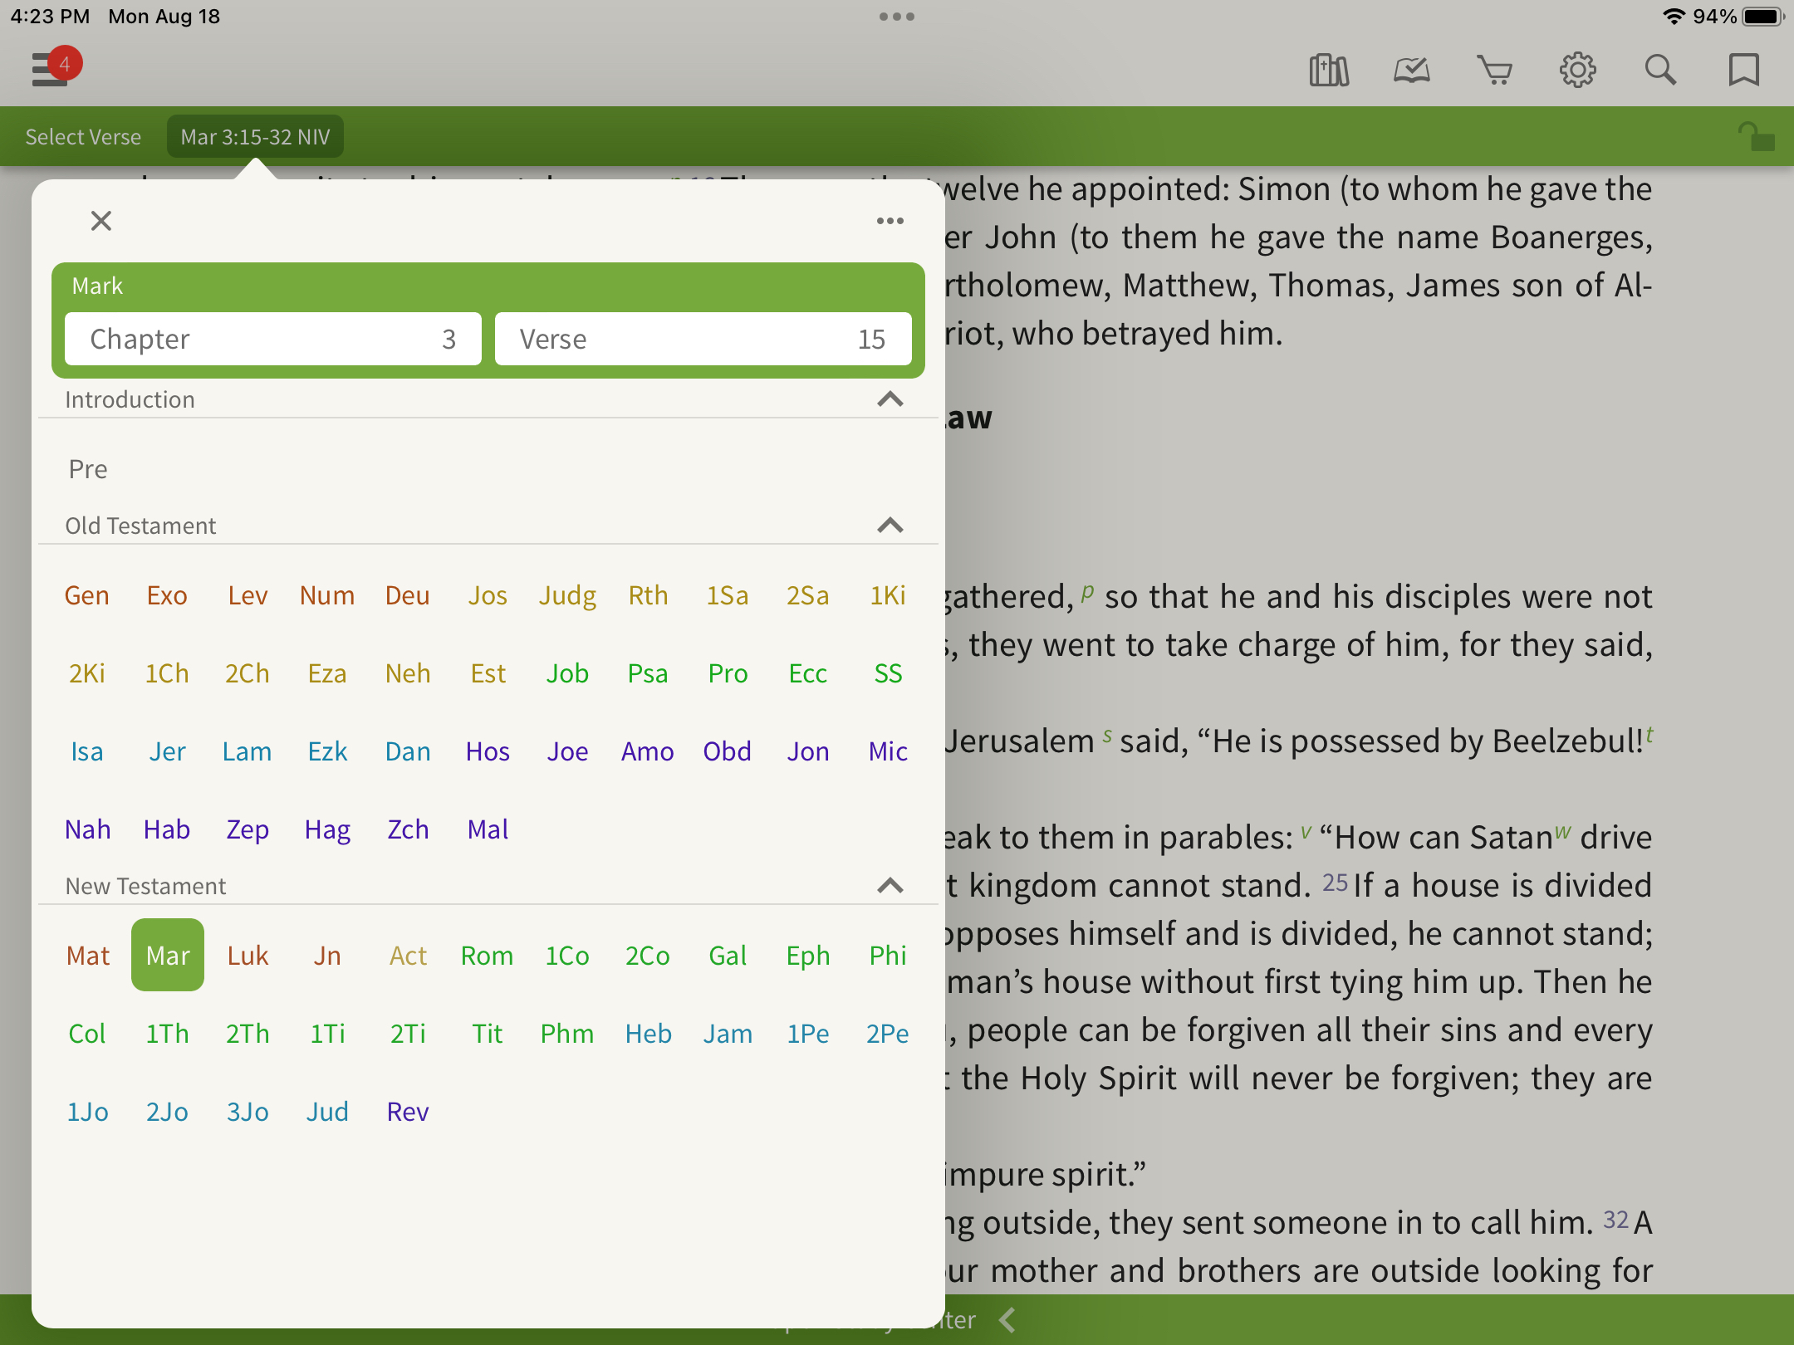This screenshot has height=1345, width=1794.
Task: Select the book 2Sa
Action: [808, 595]
